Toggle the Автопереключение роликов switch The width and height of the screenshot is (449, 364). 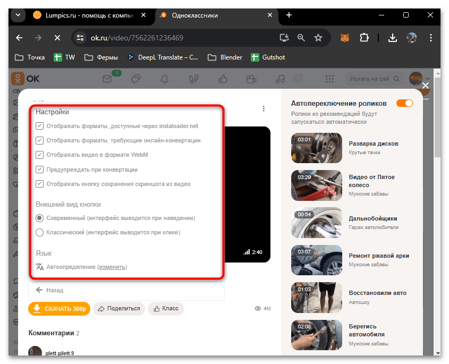click(x=404, y=103)
